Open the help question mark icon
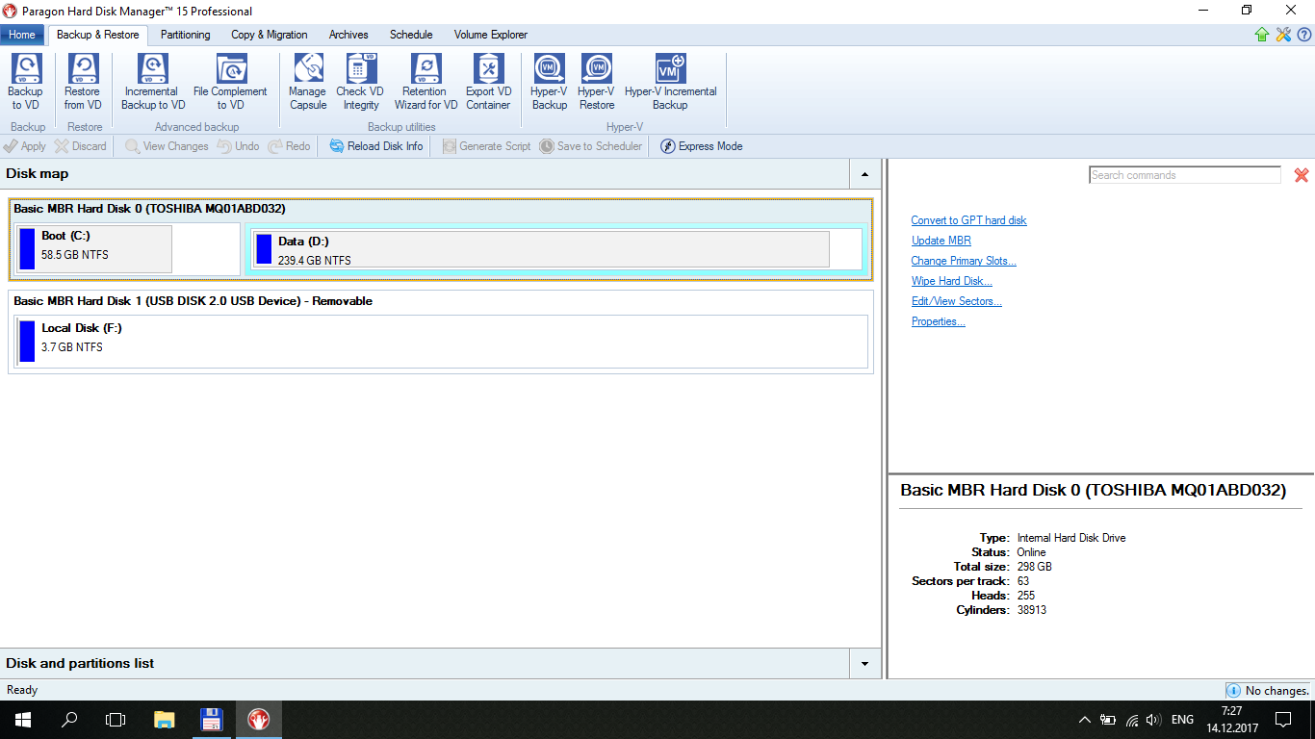 coord(1303,35)
